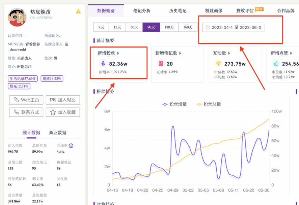The image size is (299, 205).
Task: Click the 娱乐12.31% tag
Action: point(19,86)
